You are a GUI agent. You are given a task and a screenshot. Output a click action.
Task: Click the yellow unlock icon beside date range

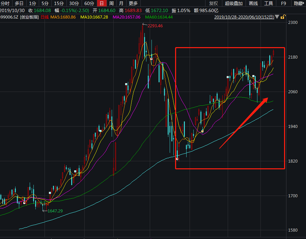[x=283, y=17]
